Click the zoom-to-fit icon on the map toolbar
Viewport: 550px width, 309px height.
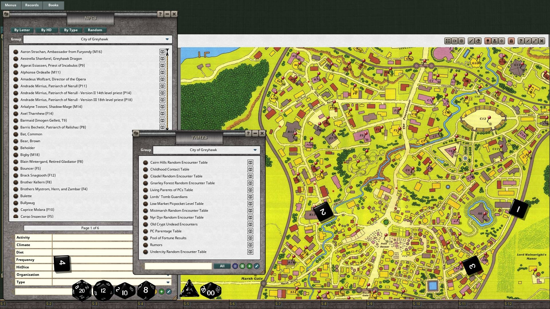[448, 41]
